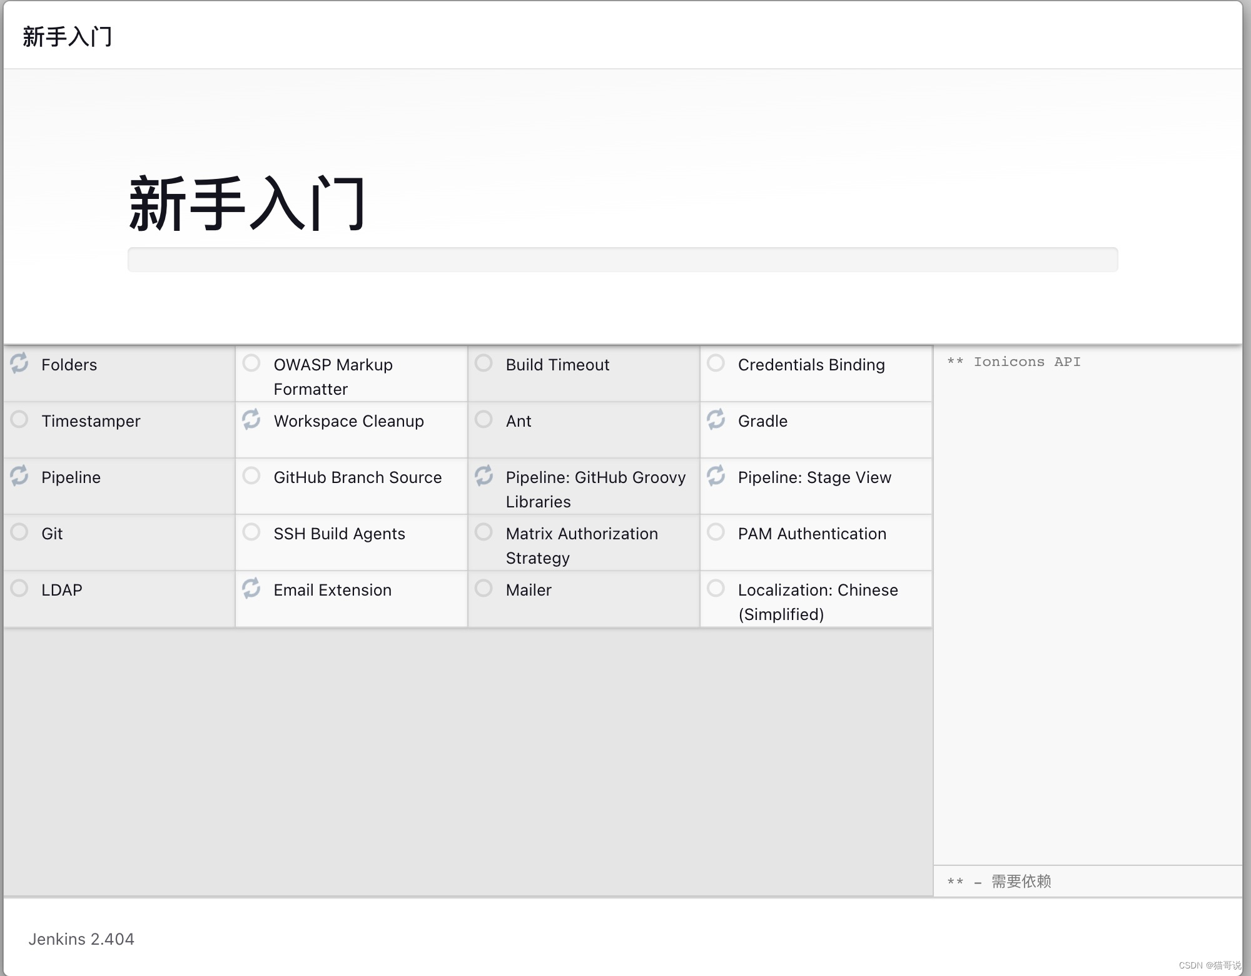Click the SSH Build Agents plugin cell
The width and height of the screenshot is (1251, 976).
[x=339, y=534]
